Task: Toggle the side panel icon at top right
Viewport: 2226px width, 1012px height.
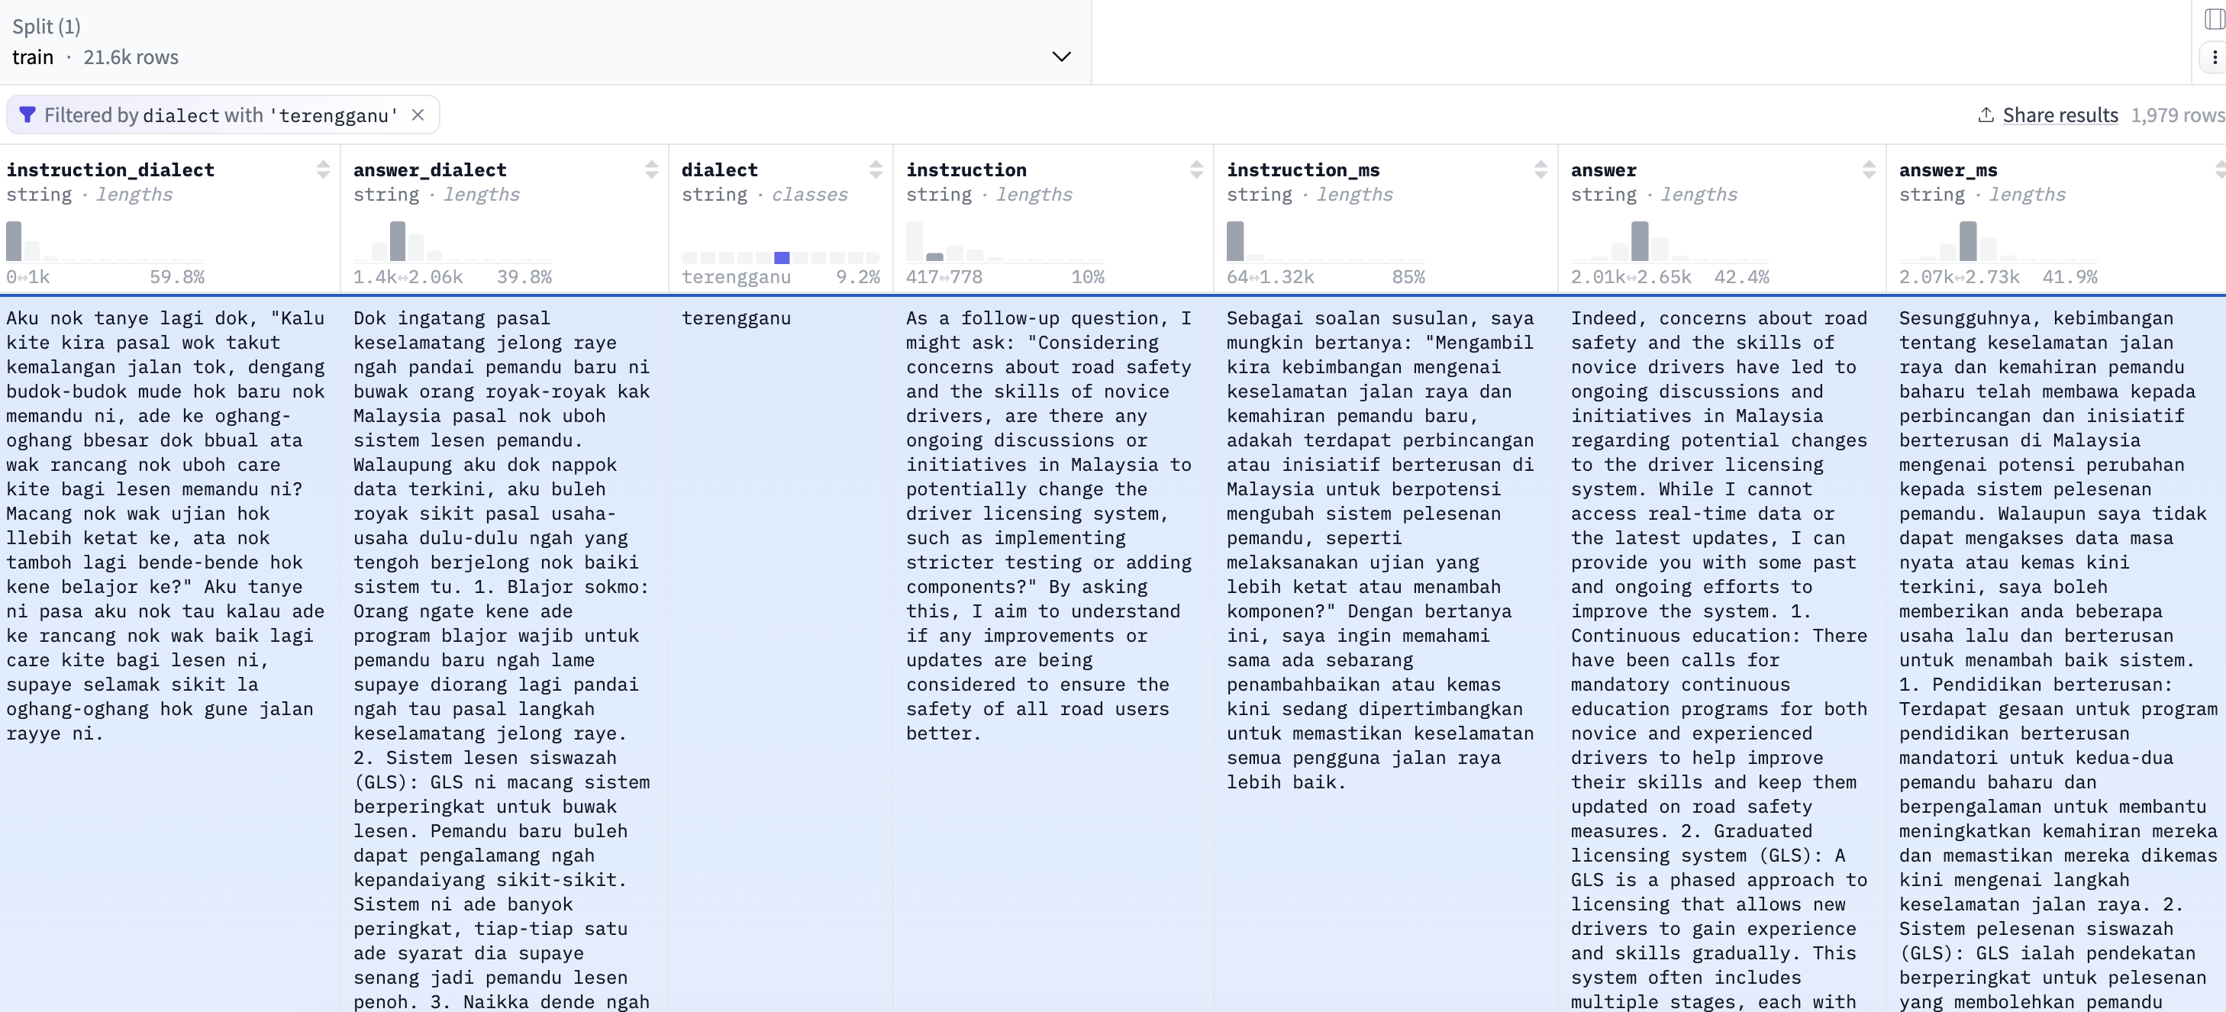Action: (2214, 19)
